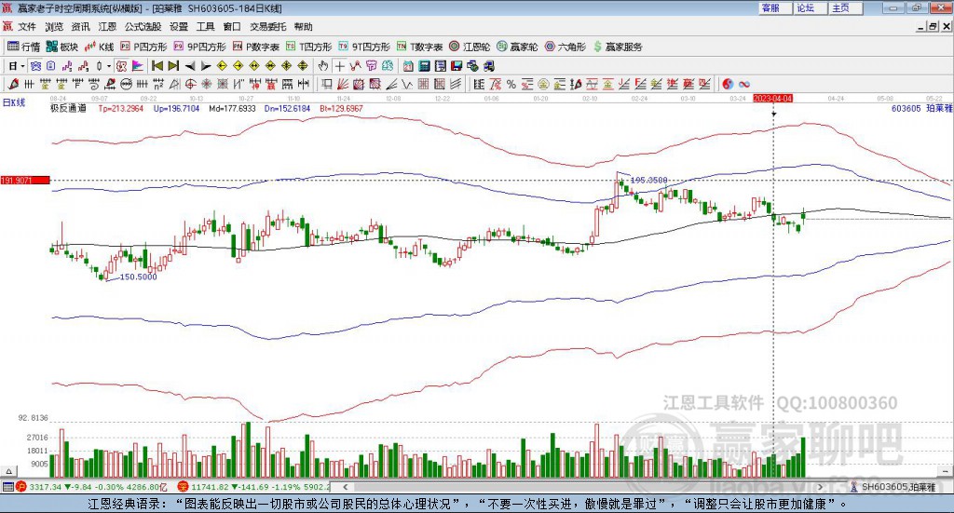Screen dimensions: 954x513
Task: Click the 日K线 chart label
Action: click(x=14, y=102)
